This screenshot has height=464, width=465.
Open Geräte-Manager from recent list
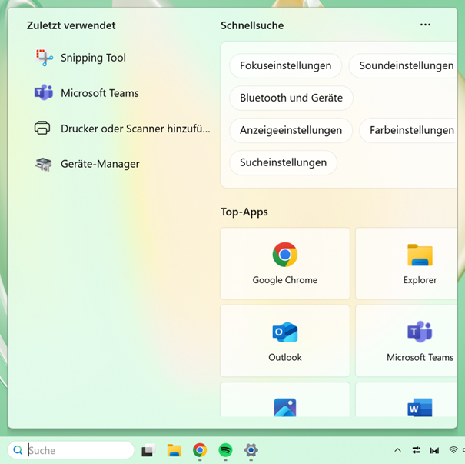pos(87,164)
